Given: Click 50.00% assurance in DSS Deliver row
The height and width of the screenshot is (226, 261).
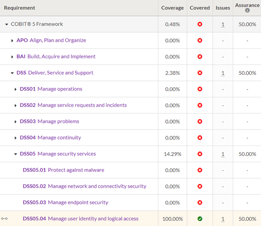Looking at the screenshot, I should pyautogui.click(x=247, y=73).
